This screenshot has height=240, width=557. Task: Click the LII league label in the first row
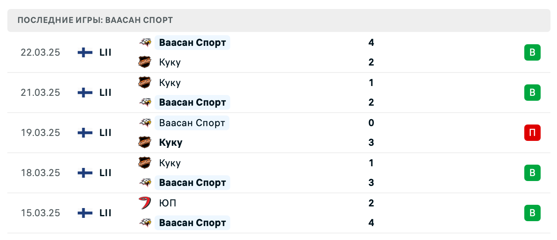105,52
